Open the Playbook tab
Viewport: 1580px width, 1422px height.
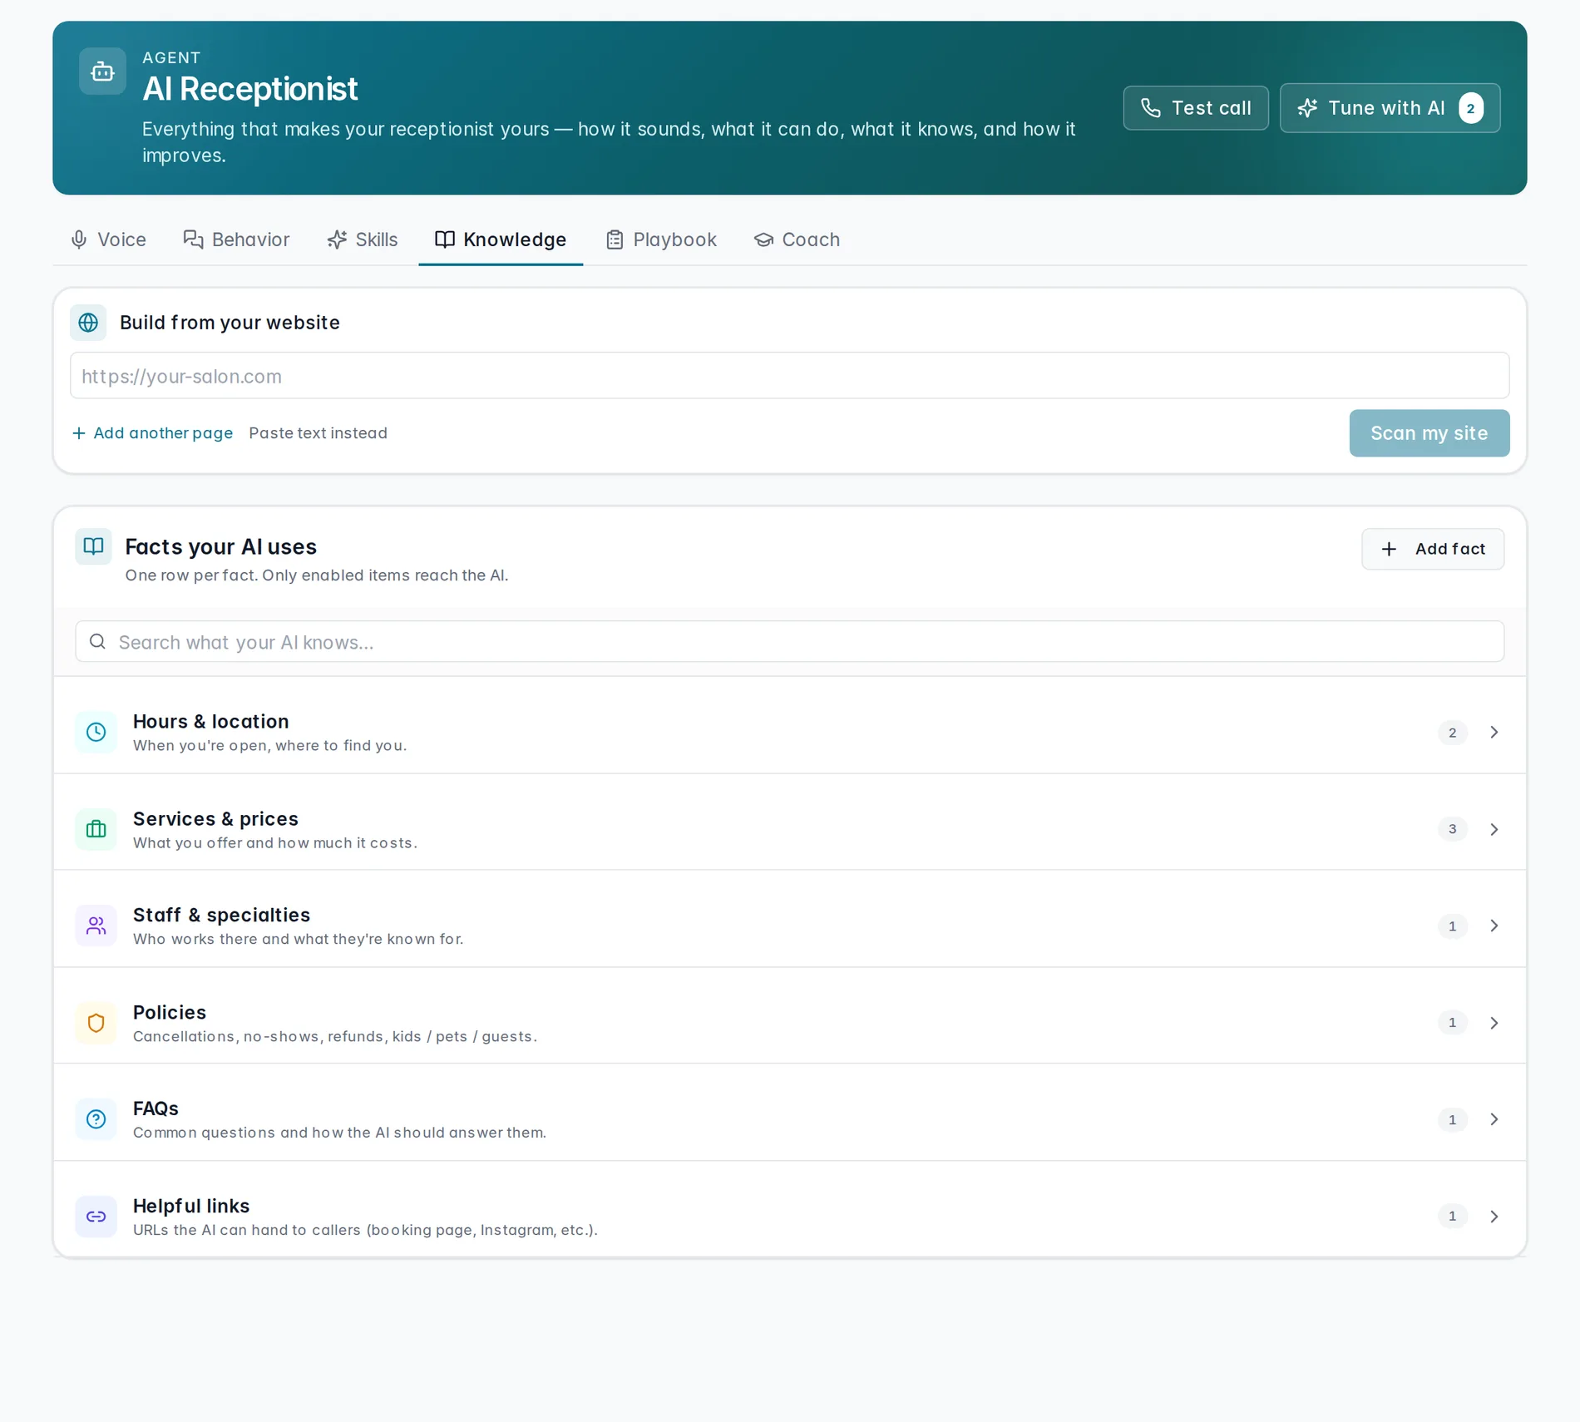(661, 239)
